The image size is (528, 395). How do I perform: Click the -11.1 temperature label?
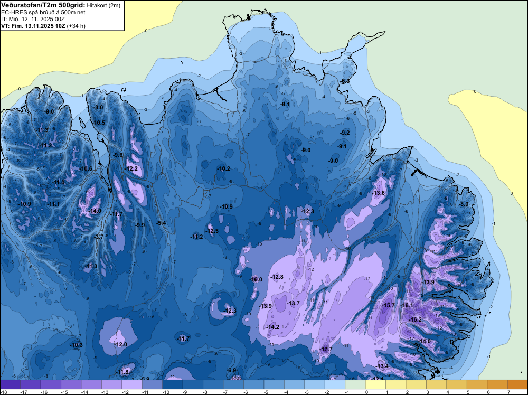[53, 204]
